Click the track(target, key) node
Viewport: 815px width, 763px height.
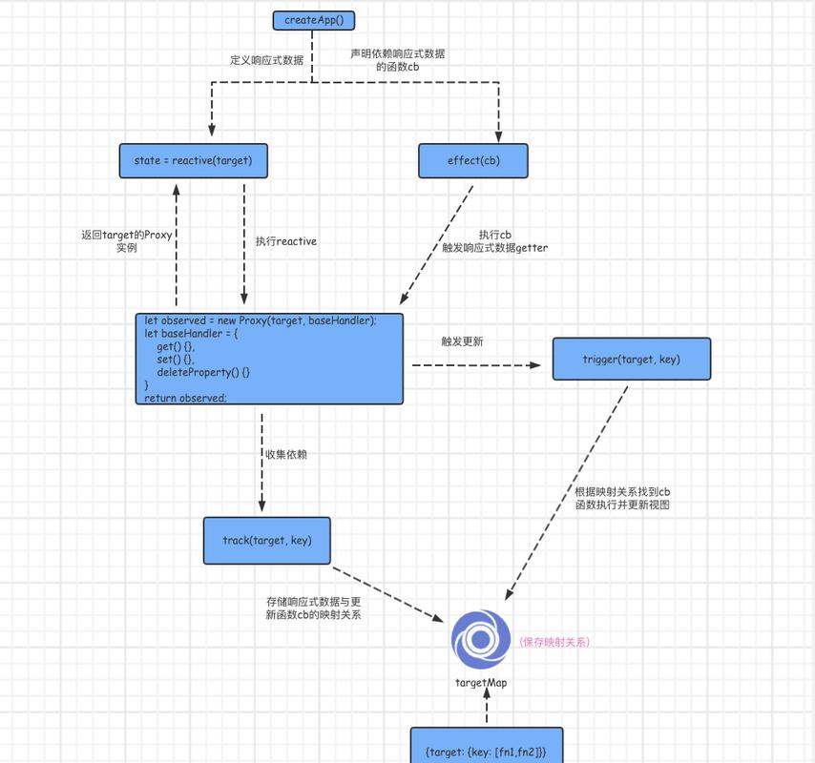(266, 540)
